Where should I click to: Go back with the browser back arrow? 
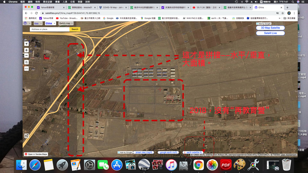click(x=26, y=13)
